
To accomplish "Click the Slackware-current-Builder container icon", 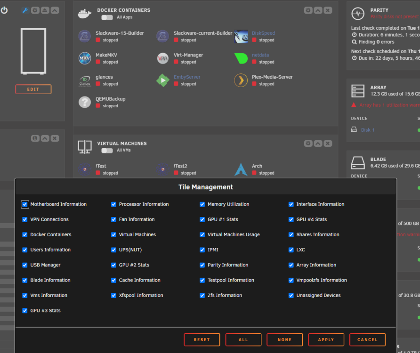I will [162, 36].
